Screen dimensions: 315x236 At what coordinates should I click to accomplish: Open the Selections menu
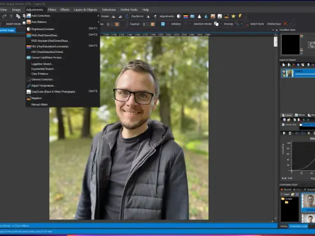point(109,10)
